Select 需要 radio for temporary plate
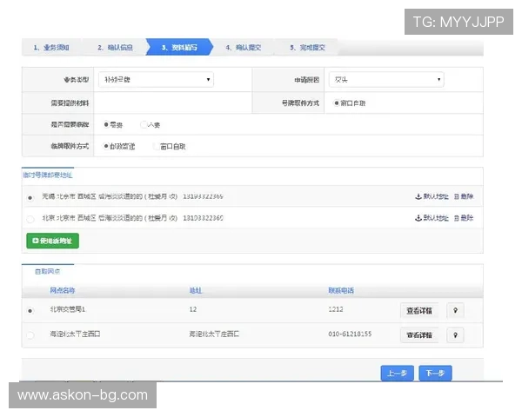This screenshot has width=522, height=417. pos(106,125)
